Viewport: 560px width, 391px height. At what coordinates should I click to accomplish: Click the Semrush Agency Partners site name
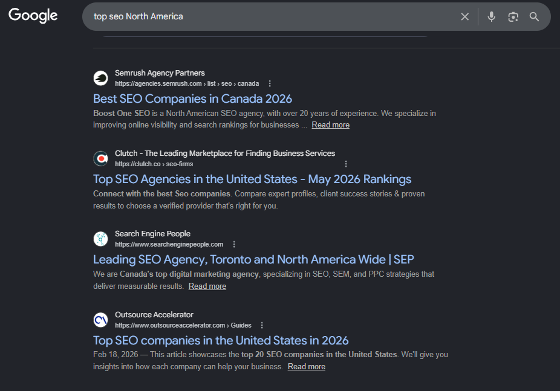(x=160, y=73)
